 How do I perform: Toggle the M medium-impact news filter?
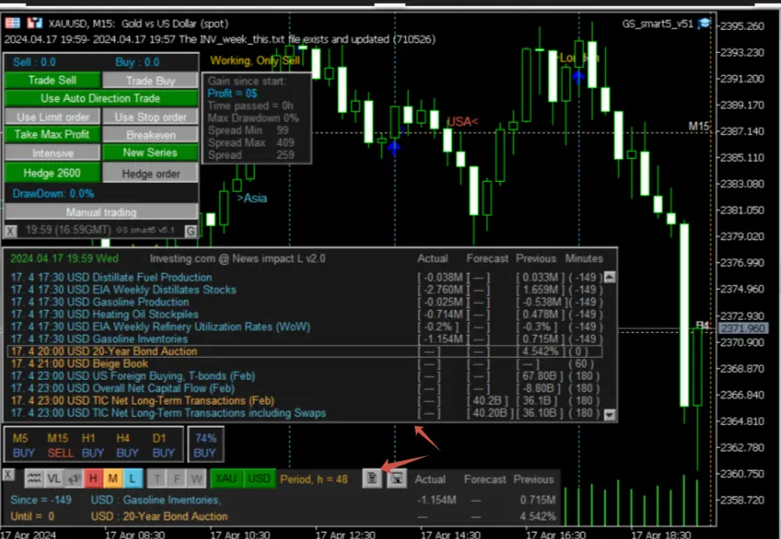click(x=111, y=478)
